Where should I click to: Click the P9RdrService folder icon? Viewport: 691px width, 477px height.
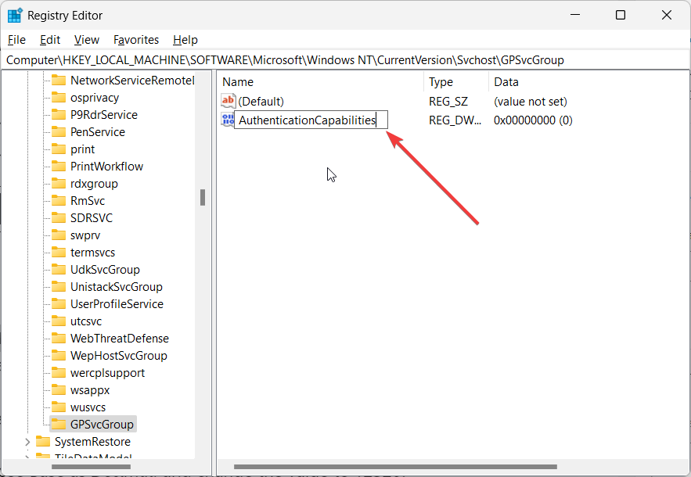[58, 114]
